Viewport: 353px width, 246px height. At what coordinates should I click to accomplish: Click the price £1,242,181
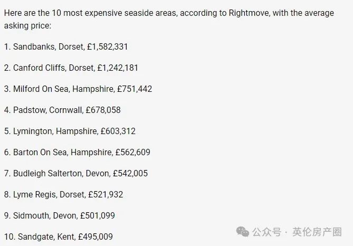(118, 68)
